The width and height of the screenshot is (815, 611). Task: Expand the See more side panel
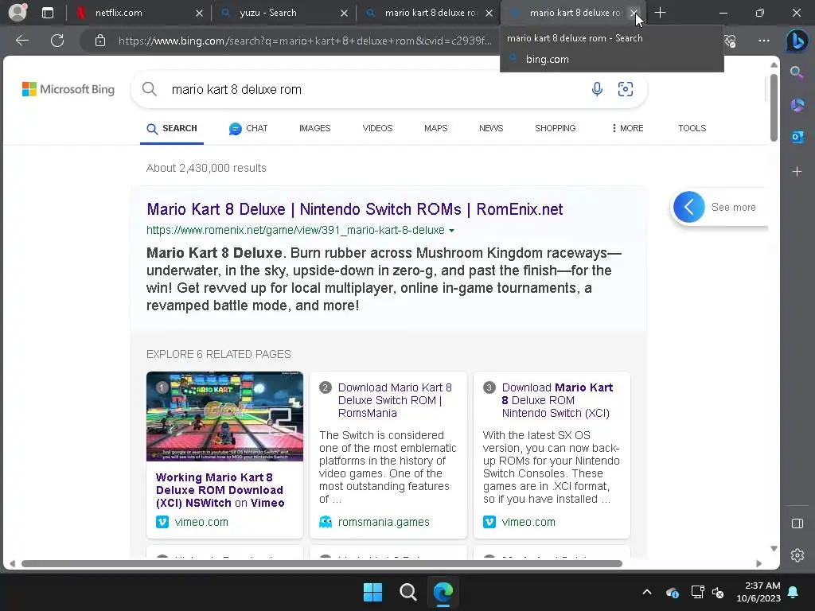[x=719, y=207]
